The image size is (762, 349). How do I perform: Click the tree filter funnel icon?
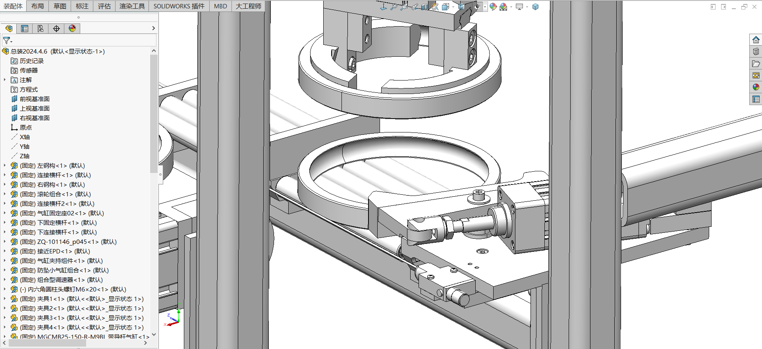click(x=8, y=41)
